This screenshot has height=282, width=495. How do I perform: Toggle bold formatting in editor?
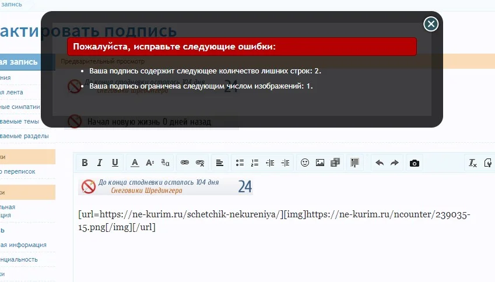(85, 163)
